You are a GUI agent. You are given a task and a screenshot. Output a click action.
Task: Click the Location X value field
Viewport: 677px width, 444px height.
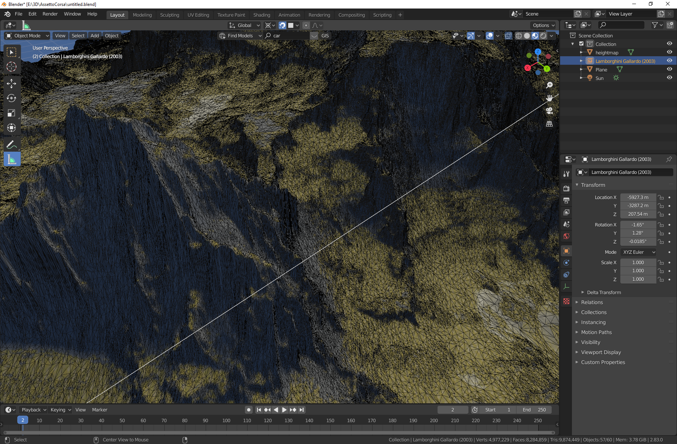coord(638,197)
